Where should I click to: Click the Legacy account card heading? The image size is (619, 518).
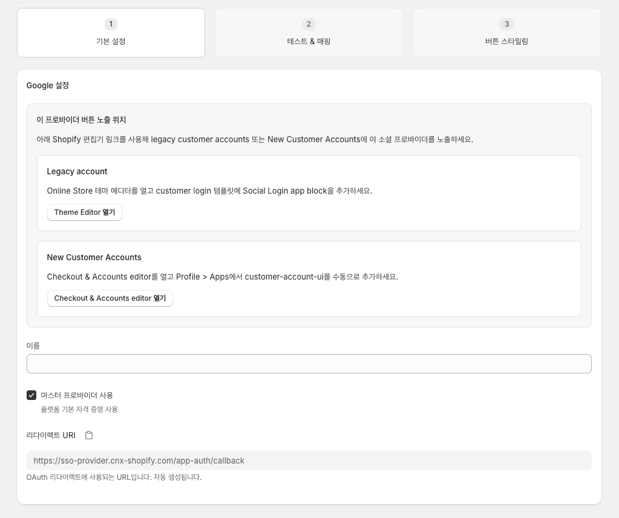pyautogui.click(x=77, y=171)
